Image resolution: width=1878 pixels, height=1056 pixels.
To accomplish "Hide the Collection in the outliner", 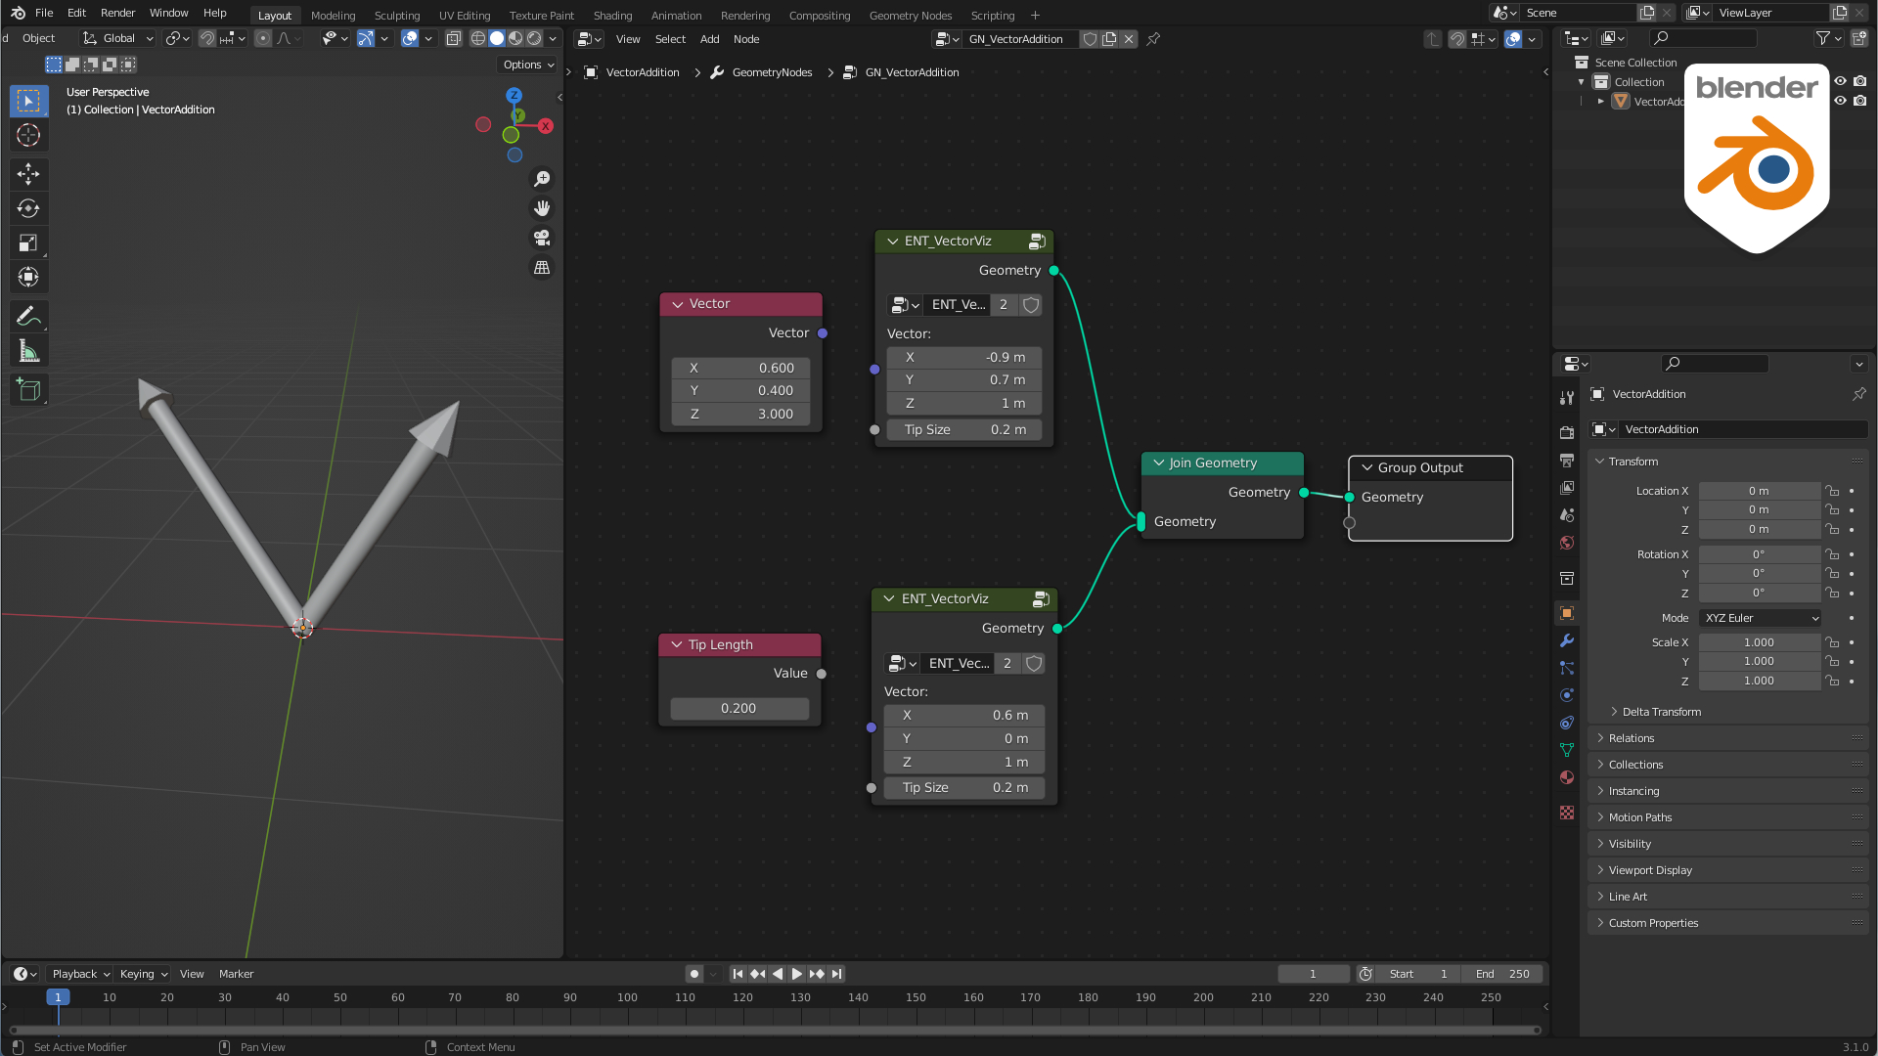I will pos(1840,81).
